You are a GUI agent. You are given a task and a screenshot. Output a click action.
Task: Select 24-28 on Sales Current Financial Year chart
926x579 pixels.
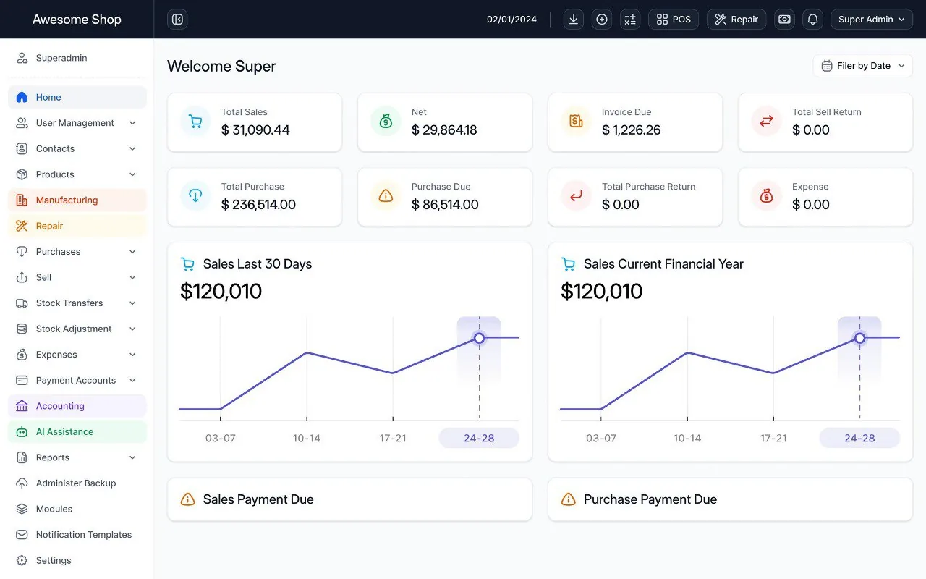859,438
